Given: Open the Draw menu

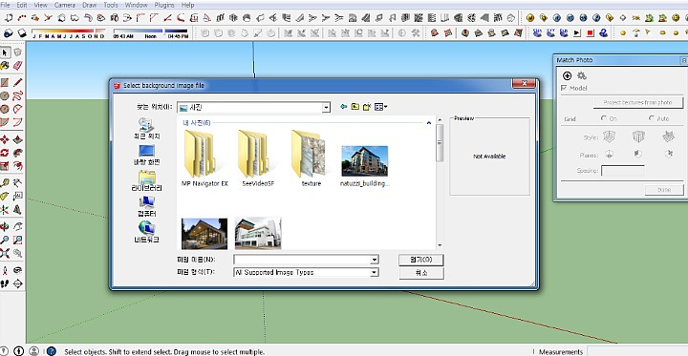Looking at the screenshot, I should 90,5.
